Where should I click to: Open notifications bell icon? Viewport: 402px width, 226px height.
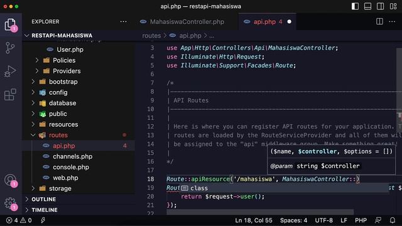point(393,220)
